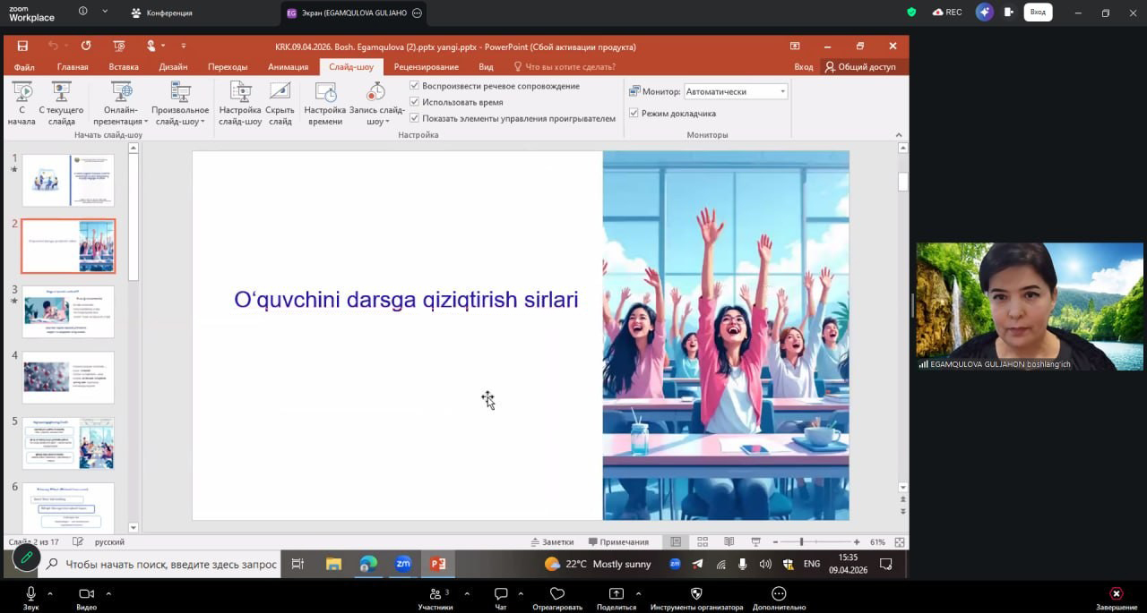Click the Zoom 'Отреагировать' reactions icon
This screenshot has height=613, width=1147.
(x=556, y=594)
